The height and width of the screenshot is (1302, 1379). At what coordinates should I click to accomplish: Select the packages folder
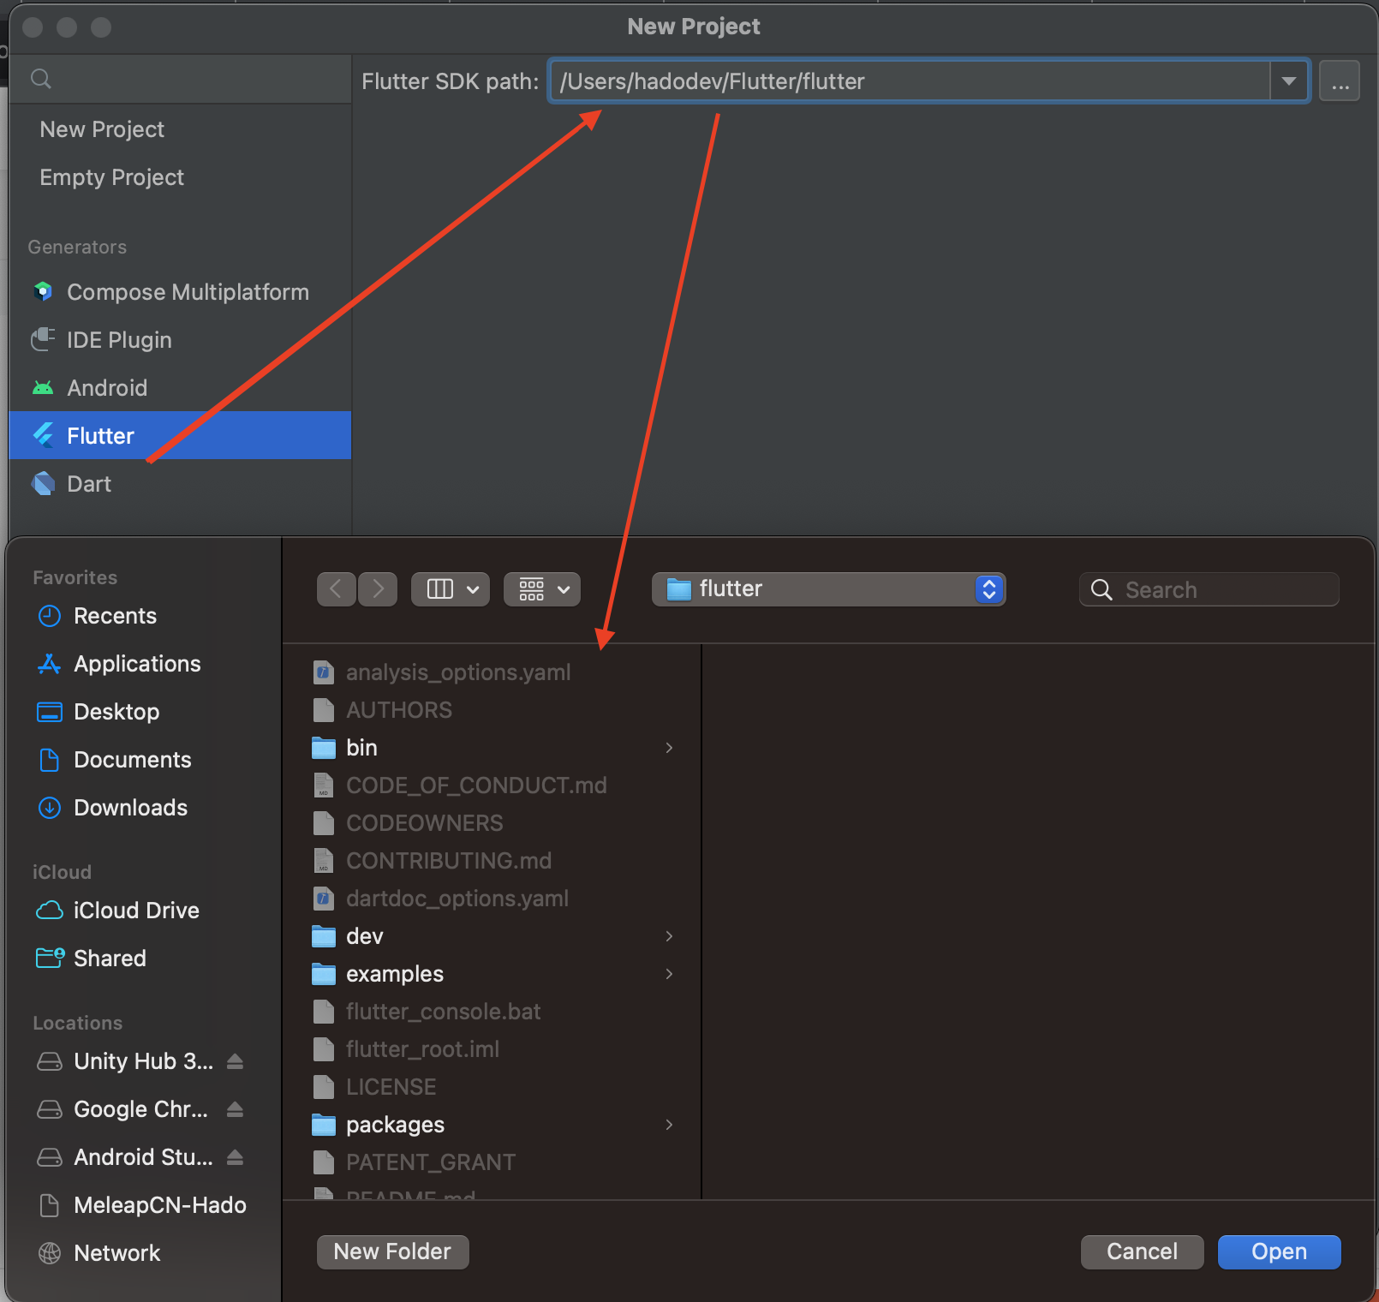pos(493,1125)
